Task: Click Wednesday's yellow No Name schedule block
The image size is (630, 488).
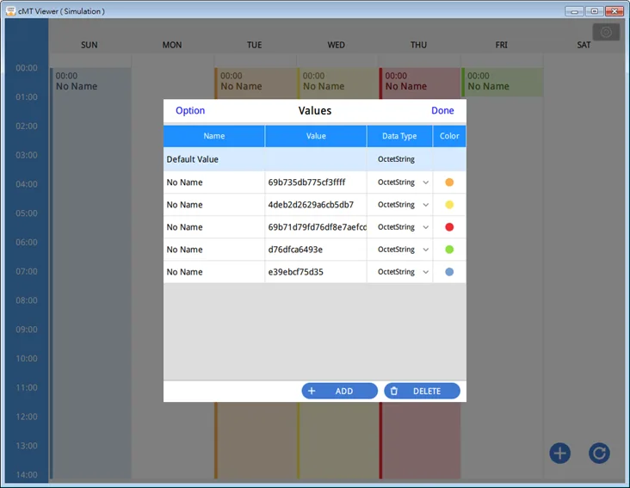Action: click(338, 82)
